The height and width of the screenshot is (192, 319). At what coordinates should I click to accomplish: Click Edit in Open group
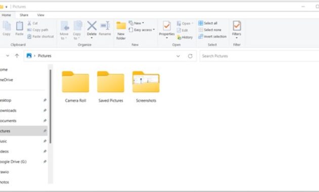(x=182, y=30)
